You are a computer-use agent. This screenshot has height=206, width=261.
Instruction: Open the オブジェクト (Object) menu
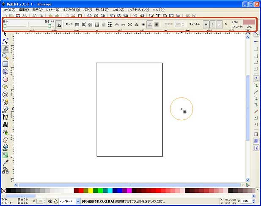[x=71, y=10]
